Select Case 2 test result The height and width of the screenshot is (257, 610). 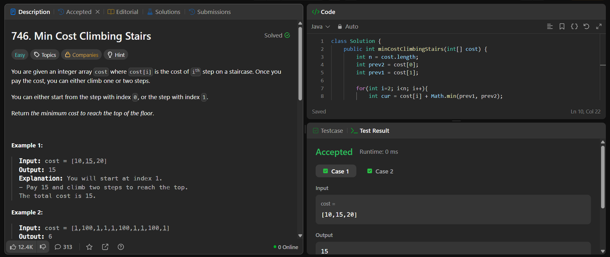[380, 171]
